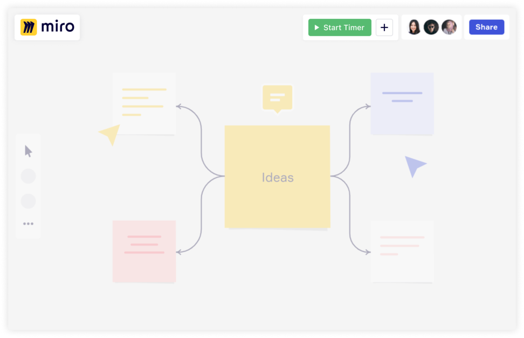
Task: Click the second circular tool icon in toolbar
Action: 27,201
